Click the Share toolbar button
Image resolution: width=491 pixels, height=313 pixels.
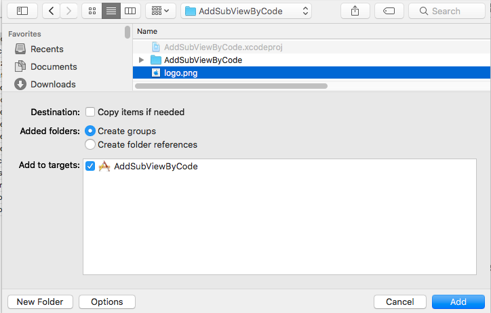pos(355,12)
